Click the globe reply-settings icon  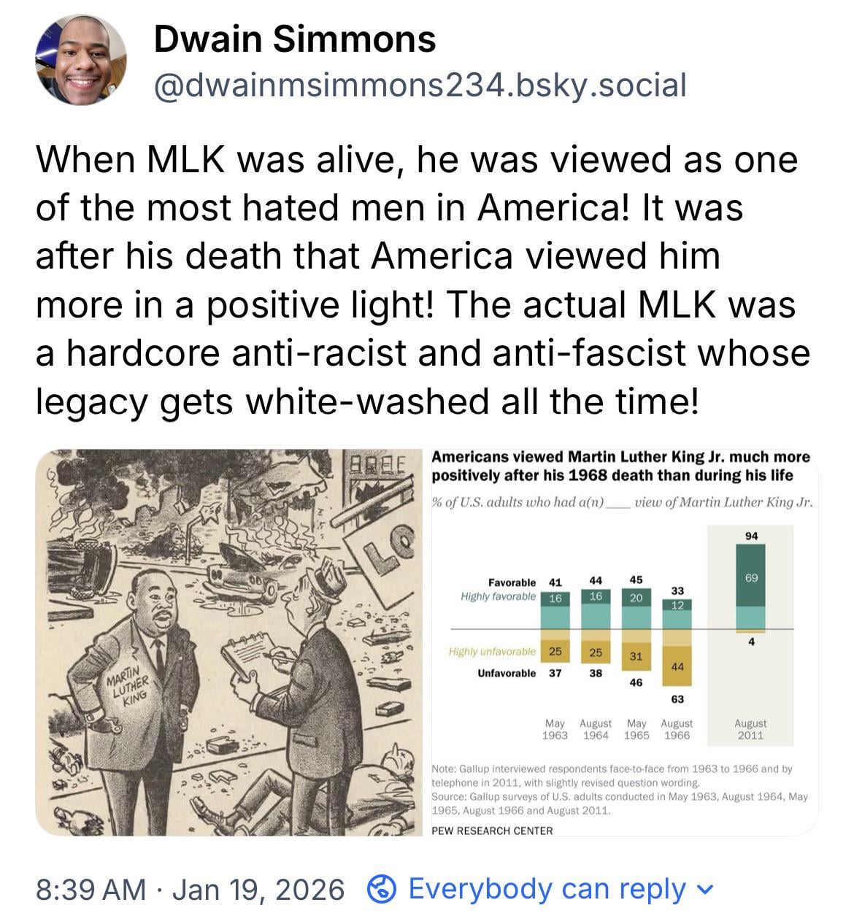(x=381, y=889)
